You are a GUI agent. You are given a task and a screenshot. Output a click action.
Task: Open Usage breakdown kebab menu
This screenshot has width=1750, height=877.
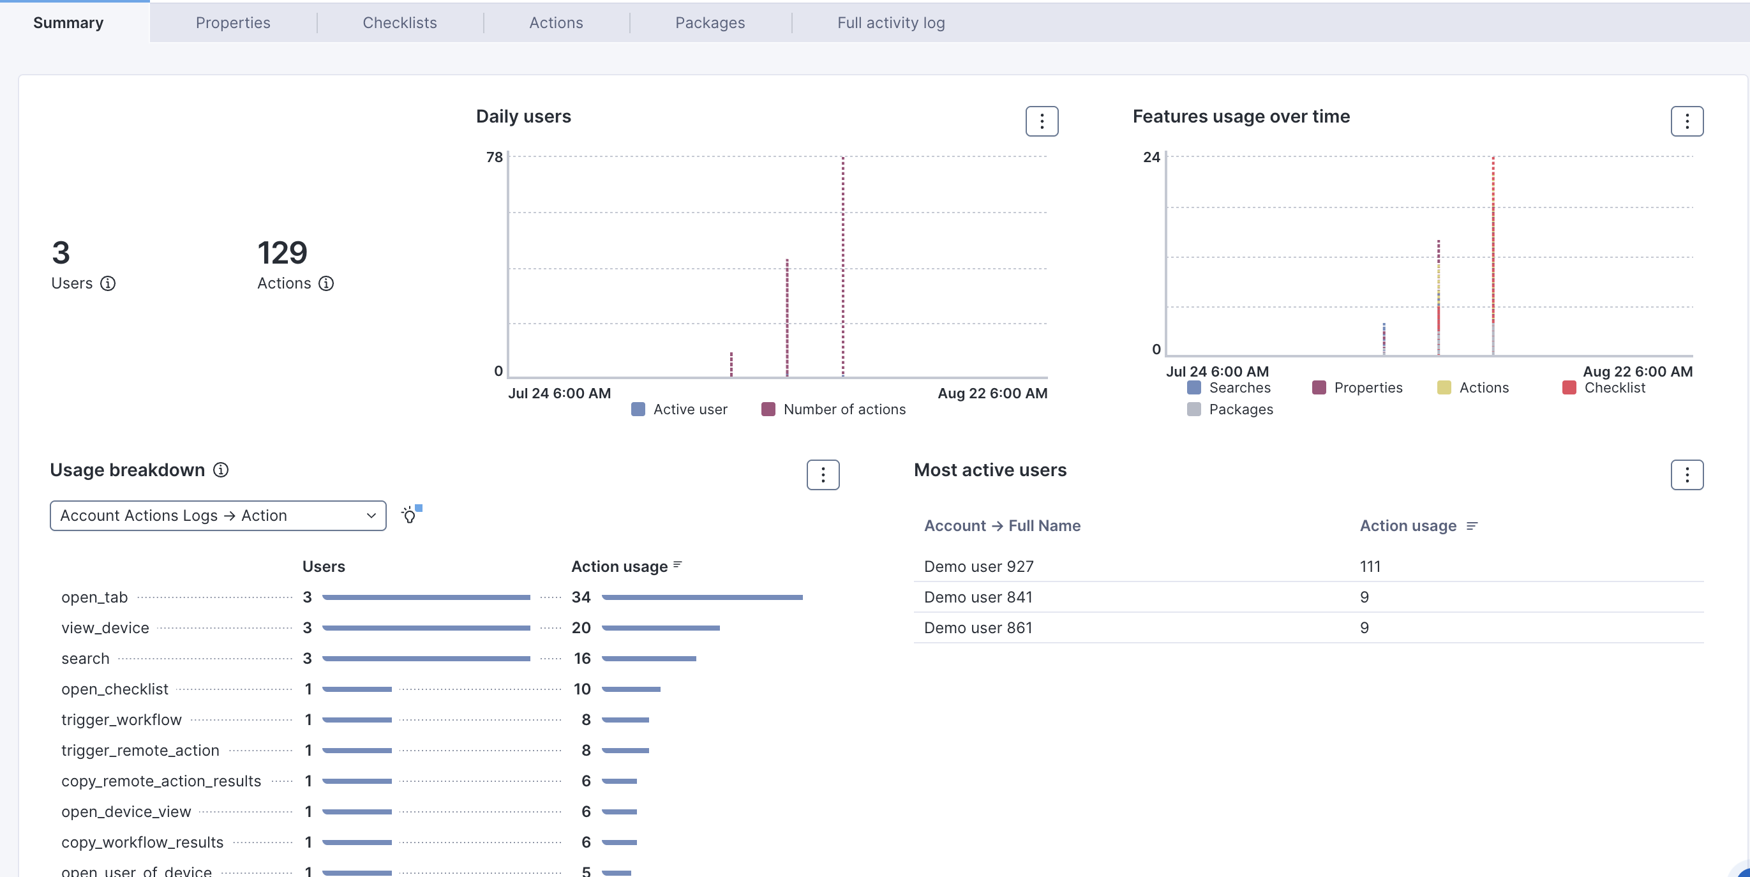[823, 475]
